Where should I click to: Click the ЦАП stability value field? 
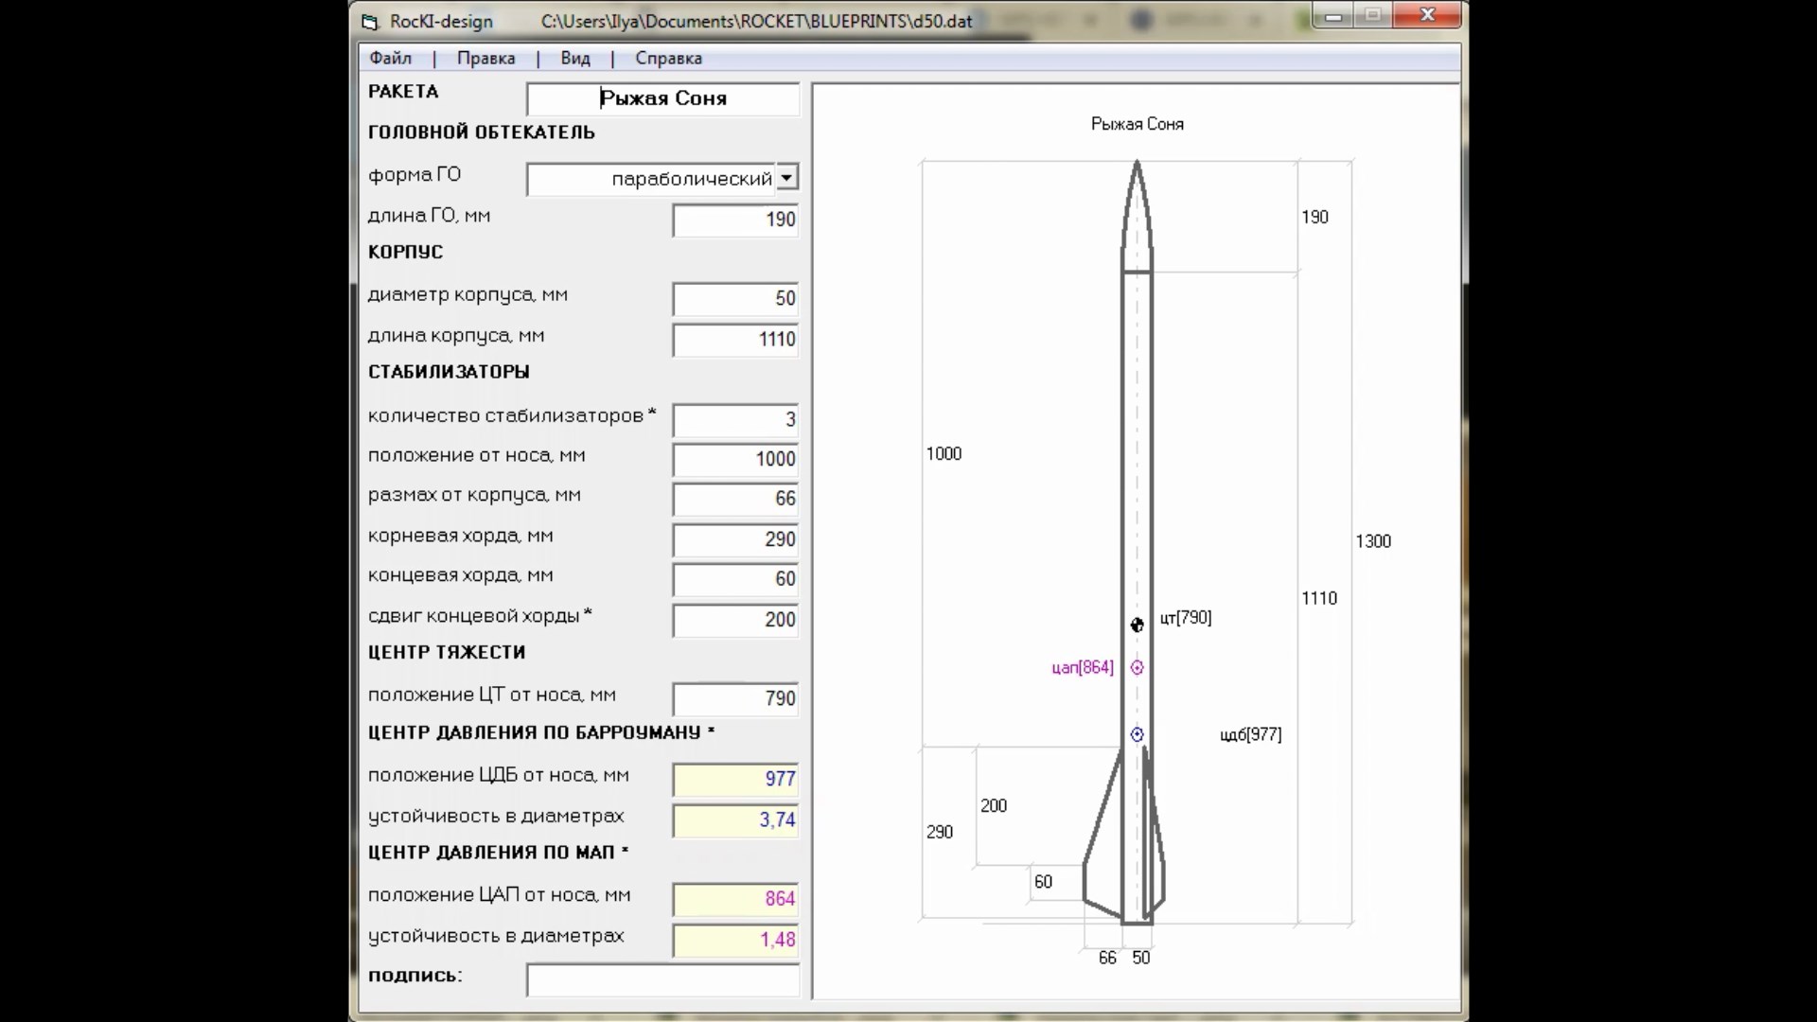[x=735, y=939]
